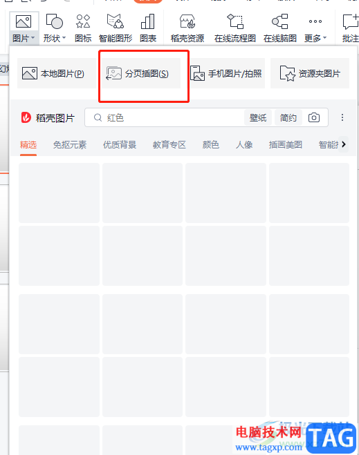Switch to the 教育专区 tab

pos(169,144)
